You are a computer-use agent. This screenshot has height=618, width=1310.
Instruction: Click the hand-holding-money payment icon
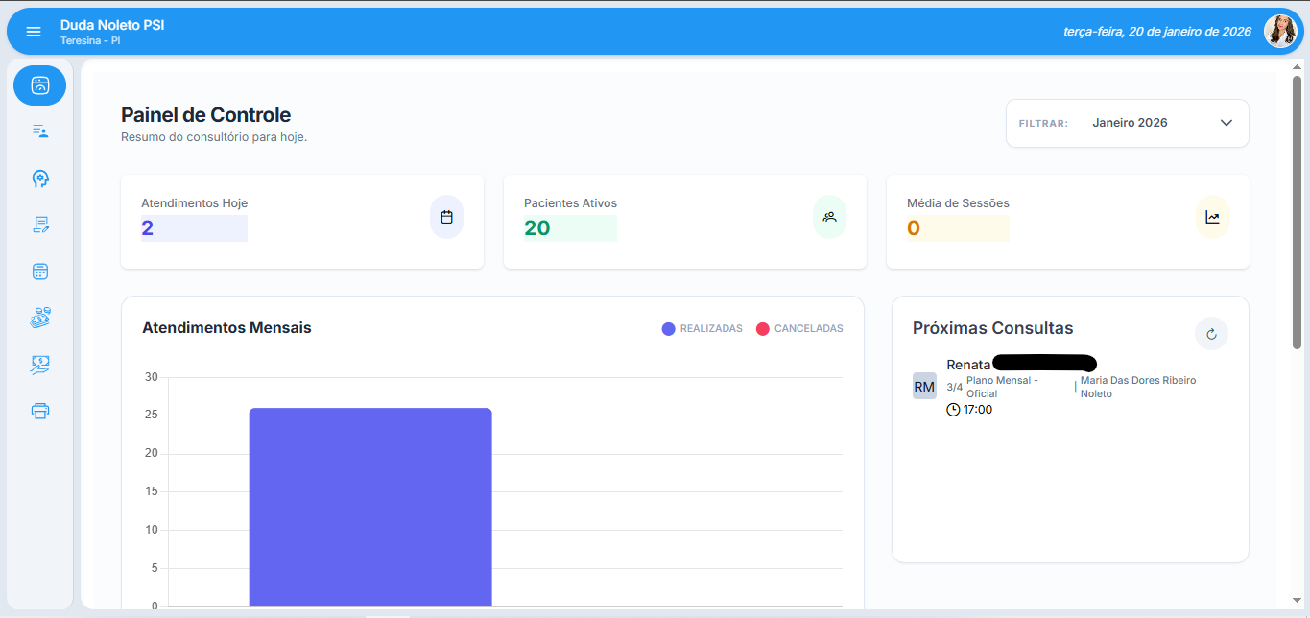[39, 365]
